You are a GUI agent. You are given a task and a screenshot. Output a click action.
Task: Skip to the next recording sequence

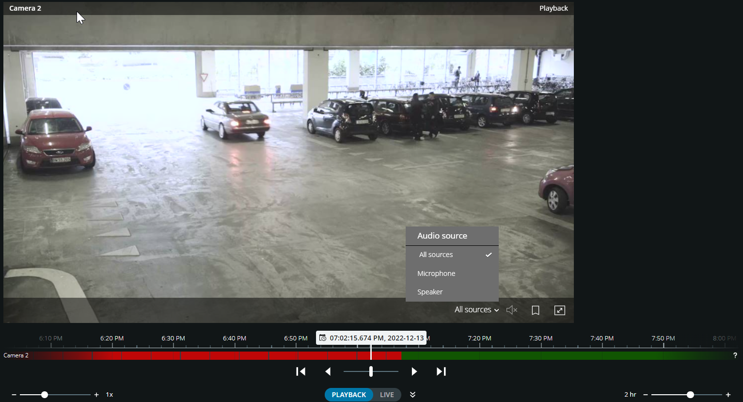pos(441,371)
